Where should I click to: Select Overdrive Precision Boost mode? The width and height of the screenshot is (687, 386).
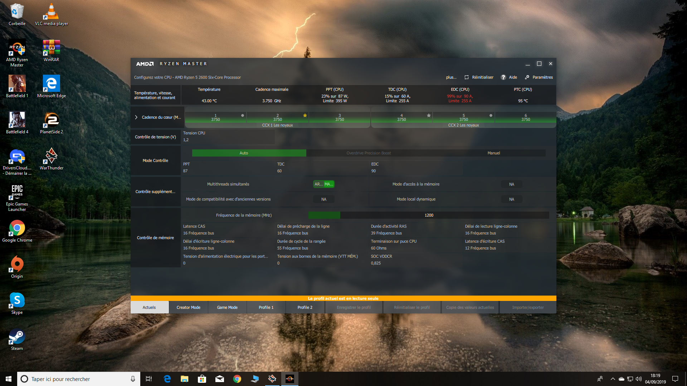369,153
